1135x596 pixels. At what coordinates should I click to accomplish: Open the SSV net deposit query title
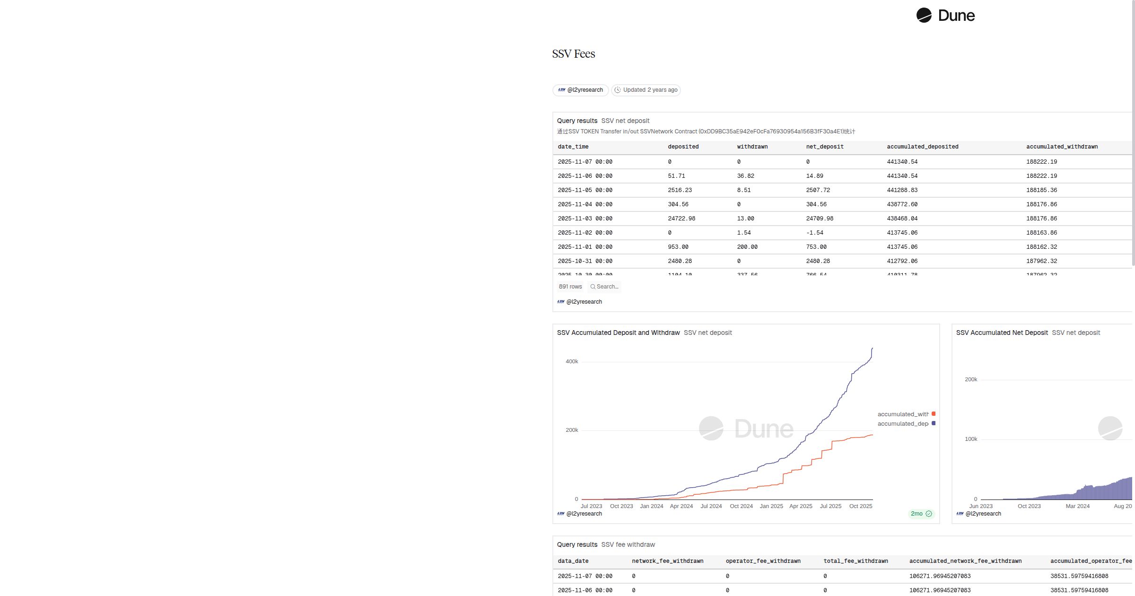(x=626, y=121)
